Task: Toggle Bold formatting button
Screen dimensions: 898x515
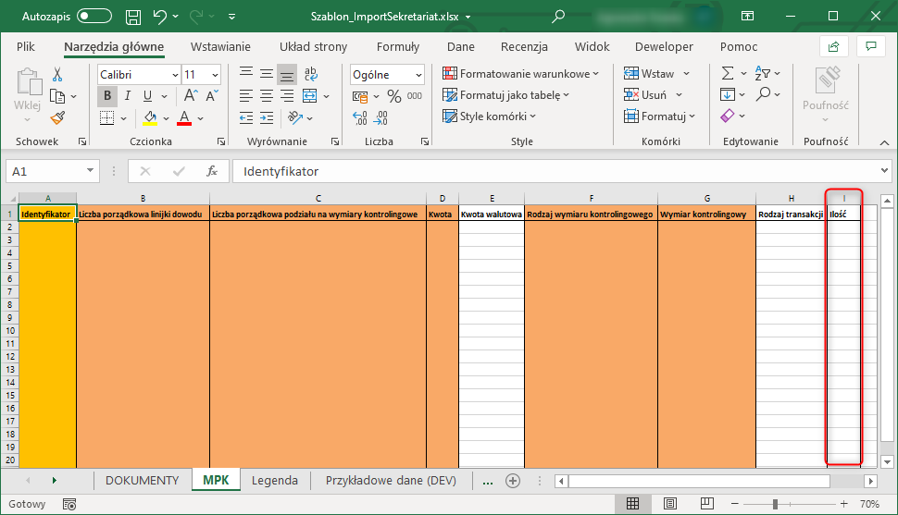Action: click(x=107, y=95)
